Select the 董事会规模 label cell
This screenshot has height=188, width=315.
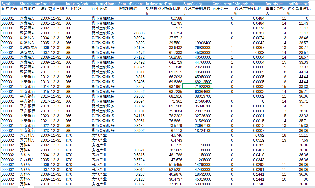tap(276, 8)
